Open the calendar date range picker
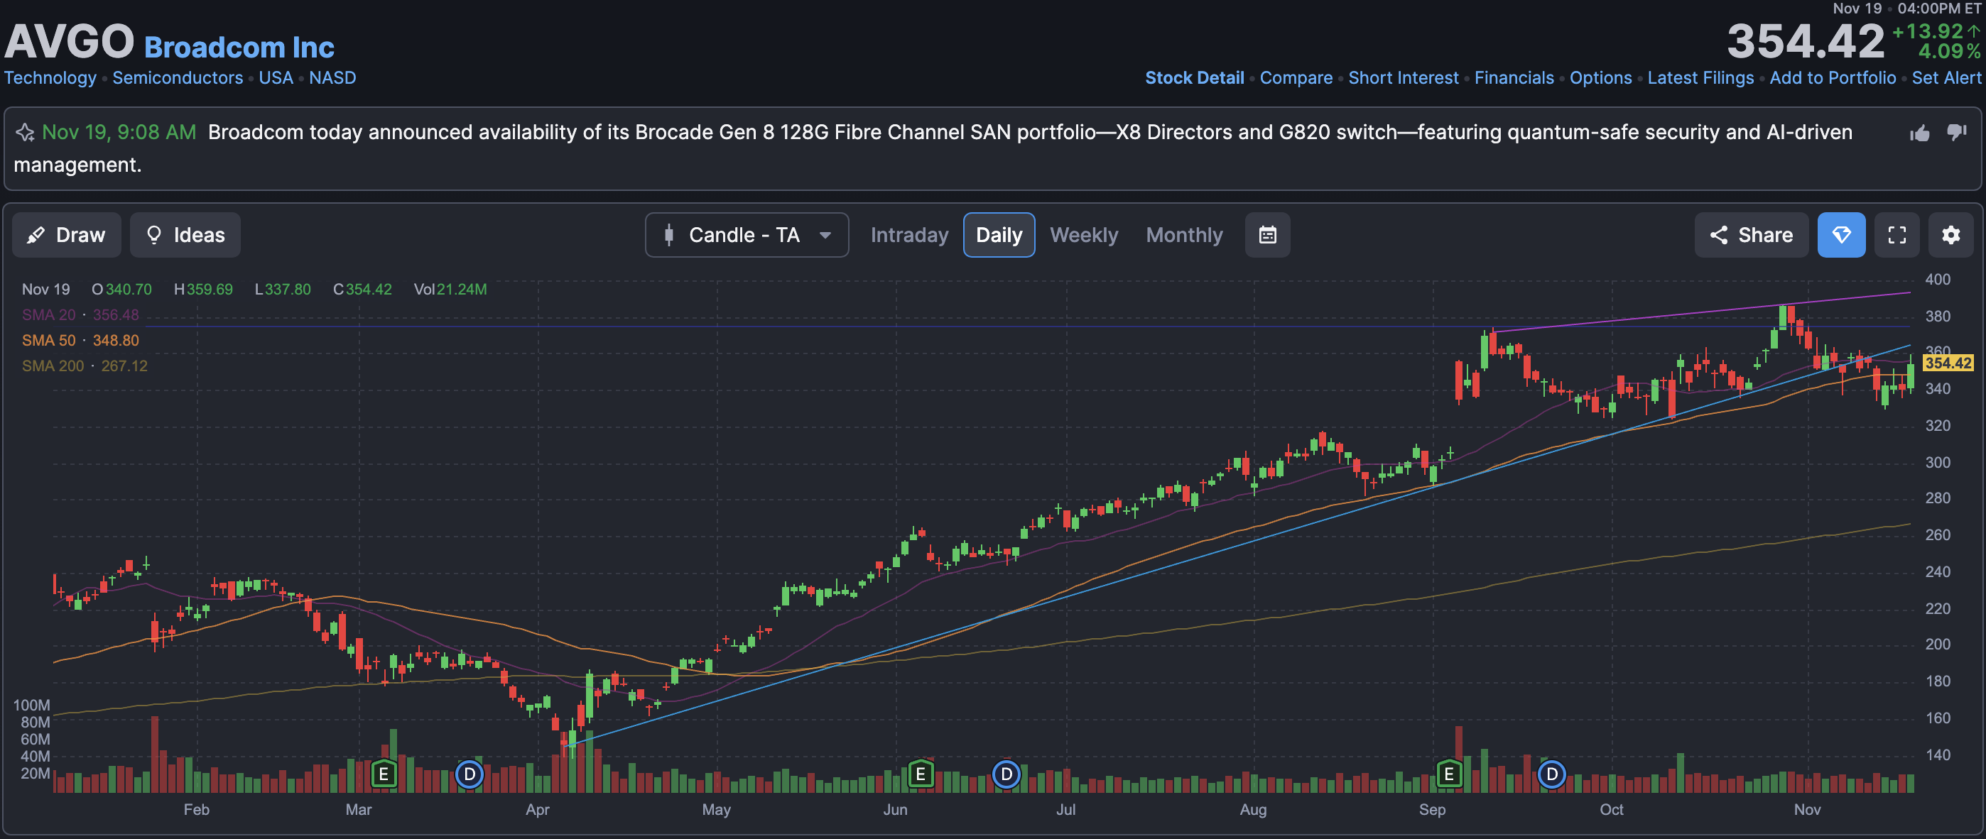 pos(1267,235)
